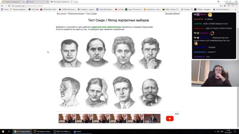
Task: Bookmark this page with the star icon
Action: coord(221,6)
